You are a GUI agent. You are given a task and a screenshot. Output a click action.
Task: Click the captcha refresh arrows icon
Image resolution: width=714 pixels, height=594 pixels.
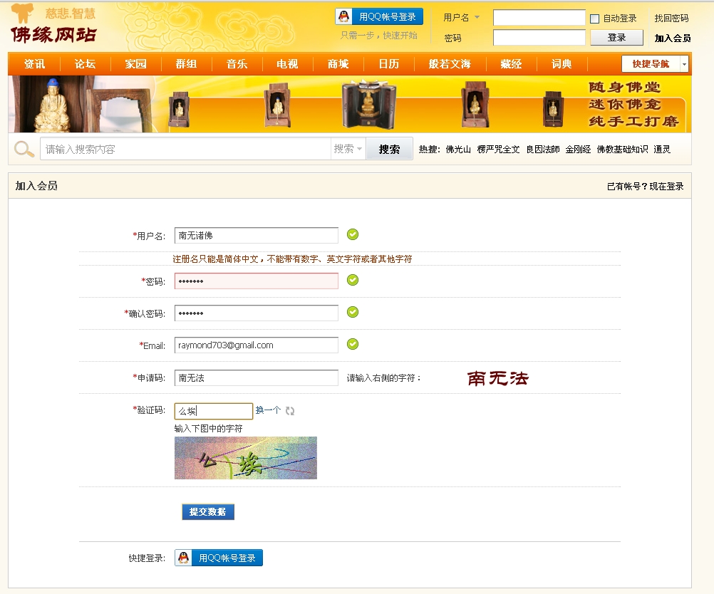point(290,411)
